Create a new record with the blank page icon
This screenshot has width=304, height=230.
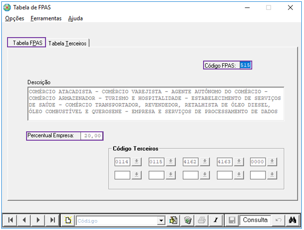68,220
